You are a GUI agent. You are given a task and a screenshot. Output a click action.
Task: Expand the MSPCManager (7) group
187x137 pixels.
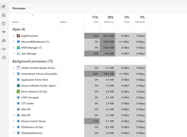pos(13,47)
